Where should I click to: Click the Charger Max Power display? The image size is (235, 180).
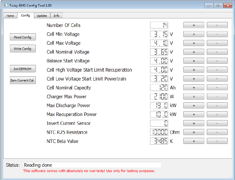[159, 97]
